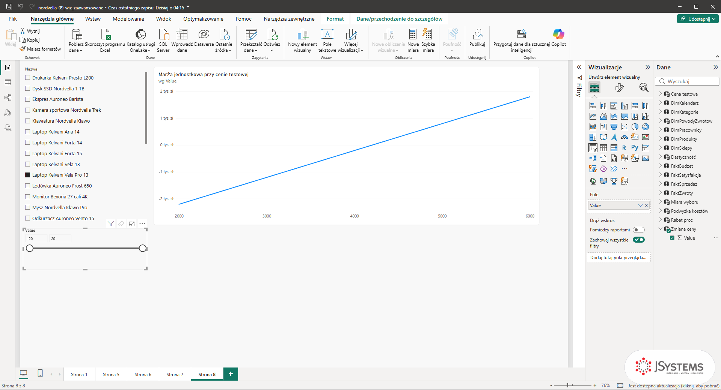The width and height of the screenshot is (721, 390).
Task: Open the Wstaw ribbon tab
Action: pyautogui.click(x=93, y=19)
